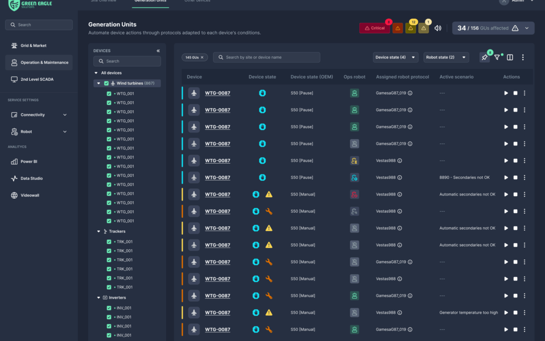Screen dimensions: 545x341
Task: Open the Robot state (2) dropdown
Action: (446, 58)
